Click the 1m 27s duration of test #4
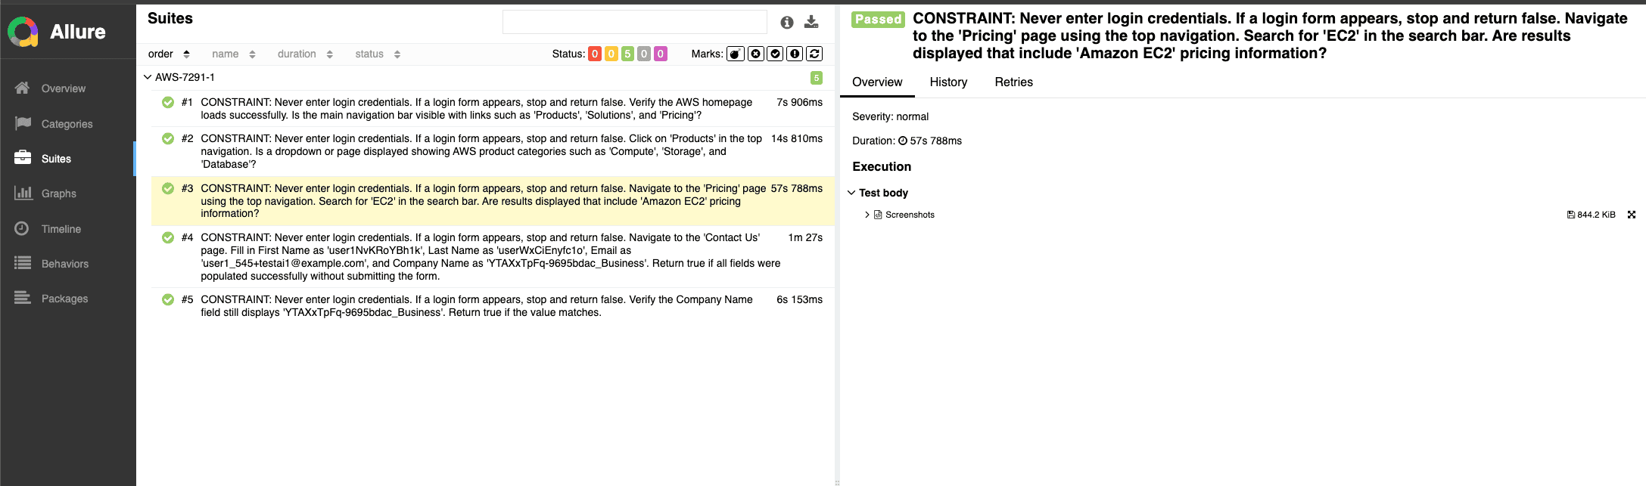 [805, 237]
